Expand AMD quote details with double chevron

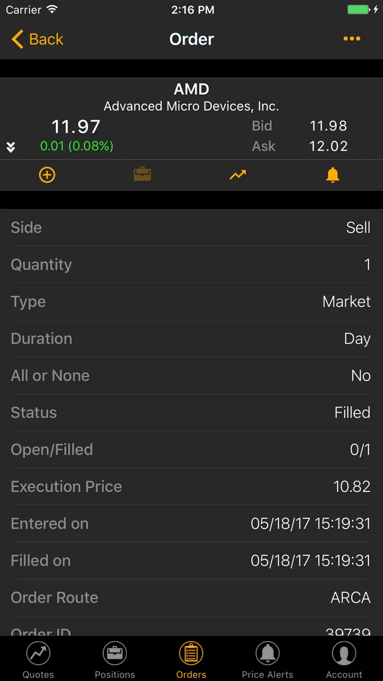click(x=11, y=147)
